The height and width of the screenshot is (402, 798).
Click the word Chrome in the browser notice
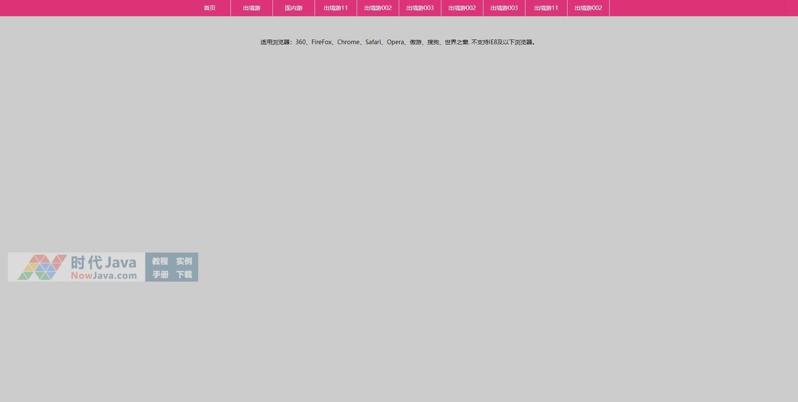[x=348, y=42]
